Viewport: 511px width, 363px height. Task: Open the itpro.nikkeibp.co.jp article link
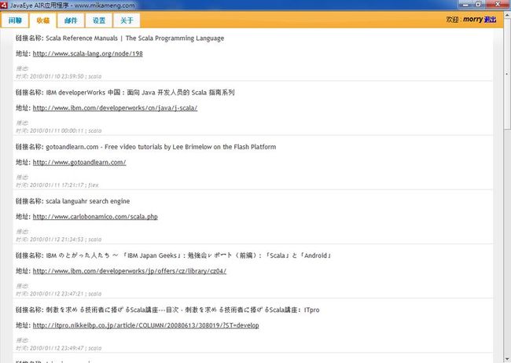(x=145, y=325)
